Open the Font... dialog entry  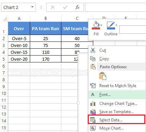click(117, 95)
